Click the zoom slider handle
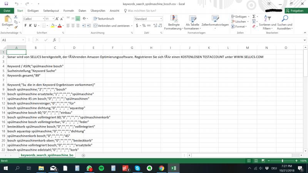The image size is (308, 173). pos(282,161)
